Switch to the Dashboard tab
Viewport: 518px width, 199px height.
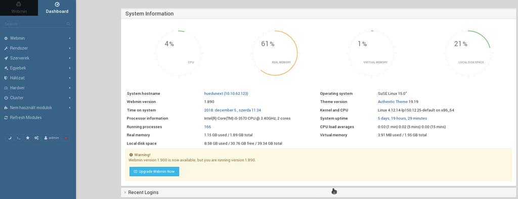57,8
